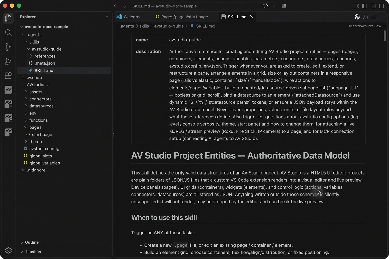Viewport: 389px width, 259px height.
Task: Click the hexagon icon beside command center
Action: point(284,6)
